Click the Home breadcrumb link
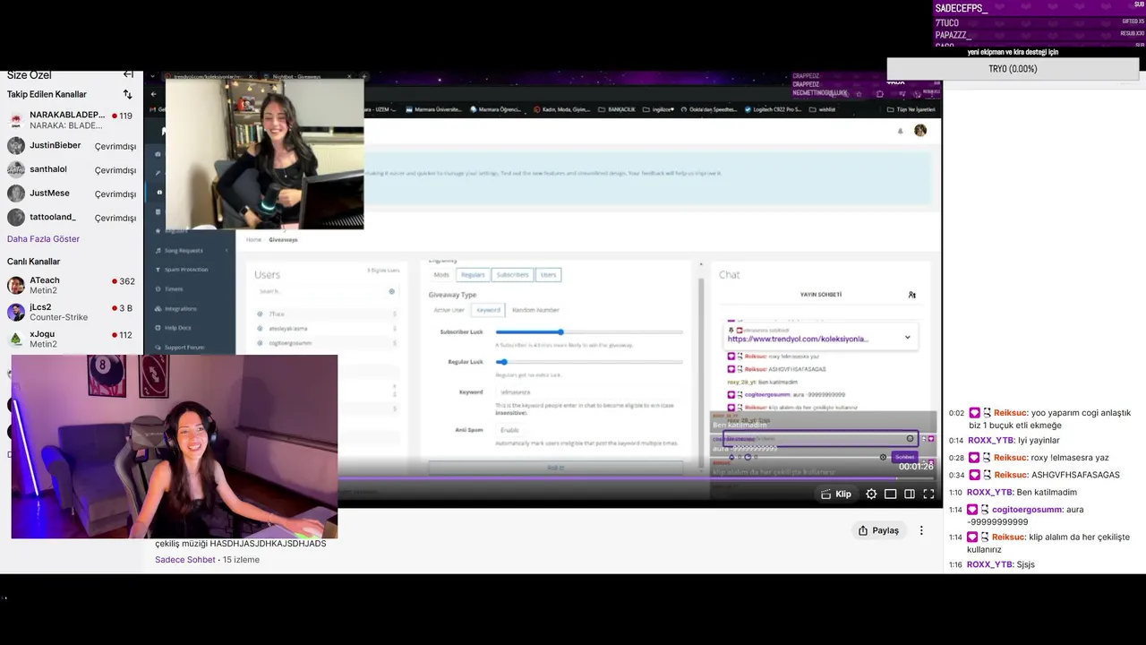1146x645 pixels. tap(253, 240)
